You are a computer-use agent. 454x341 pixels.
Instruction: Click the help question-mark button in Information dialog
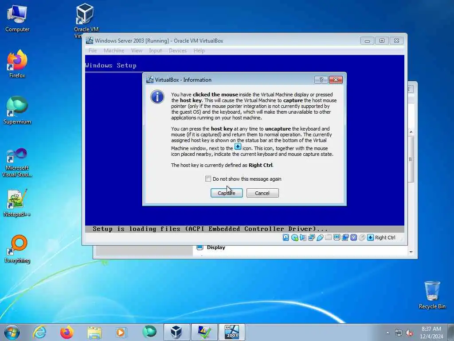[321, 80]
